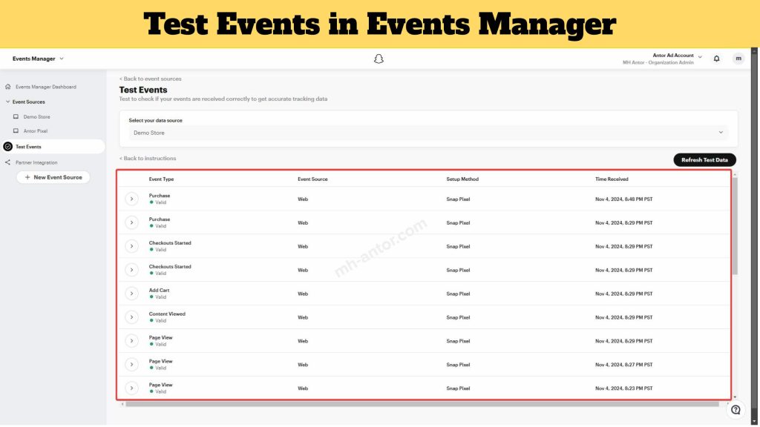
Task: Click the Event Type column header
Action: point(161,179)
